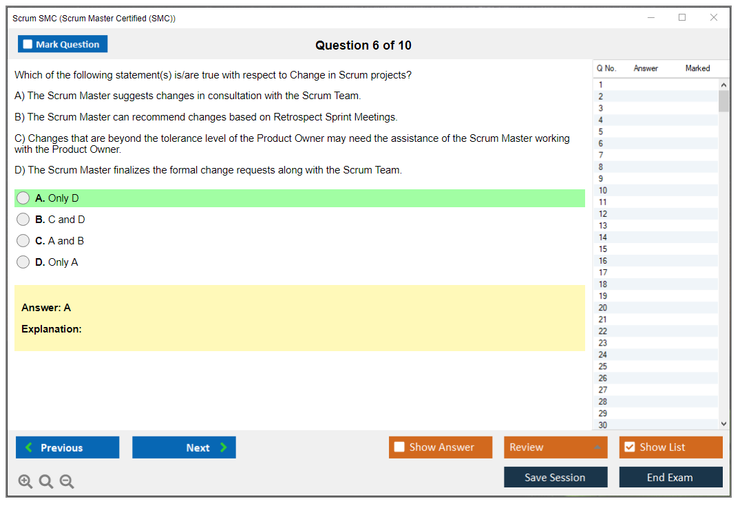The width and height of the screenshot is (740, 506).
Task: Select question 6 row in list
Action: click(x=654, y=143)
